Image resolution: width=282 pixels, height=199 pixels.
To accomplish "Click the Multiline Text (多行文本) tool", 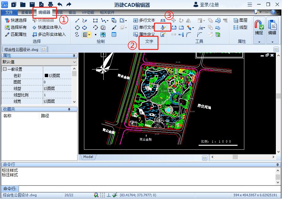I will (144, 20).
